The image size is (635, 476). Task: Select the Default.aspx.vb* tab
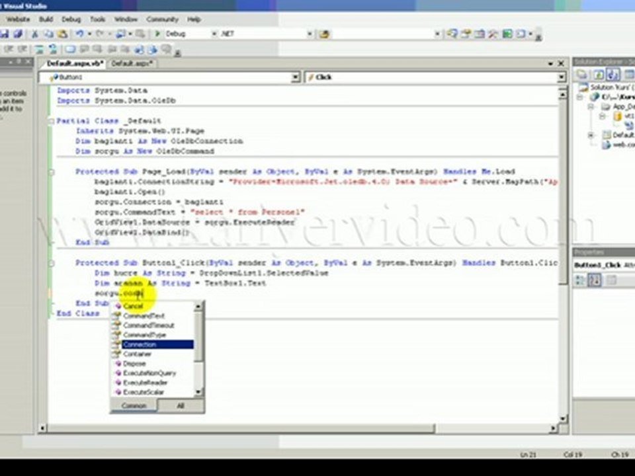(x=74, y=63)
